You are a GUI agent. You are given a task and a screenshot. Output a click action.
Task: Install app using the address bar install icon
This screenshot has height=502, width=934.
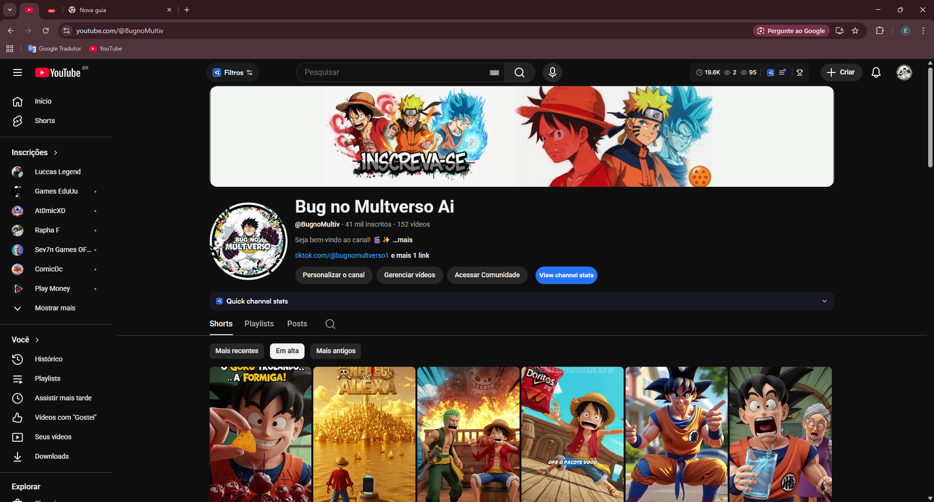coord(839,30)
